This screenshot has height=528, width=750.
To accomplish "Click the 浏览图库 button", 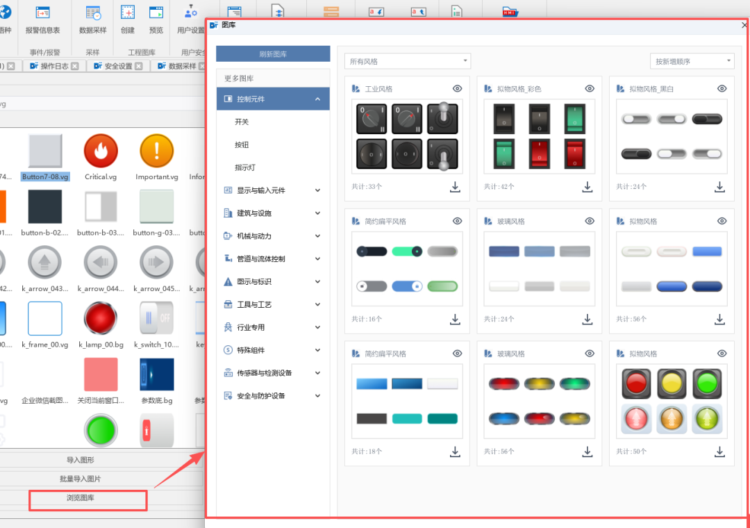I will pos(87,499).
